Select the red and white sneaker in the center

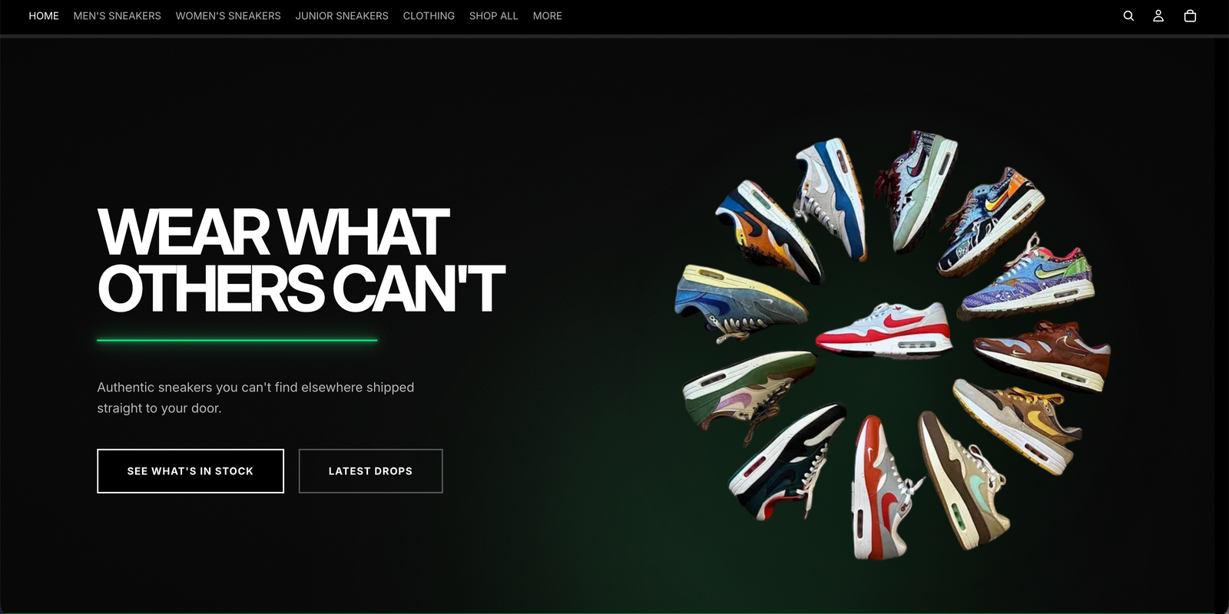(x=883, y=330)
